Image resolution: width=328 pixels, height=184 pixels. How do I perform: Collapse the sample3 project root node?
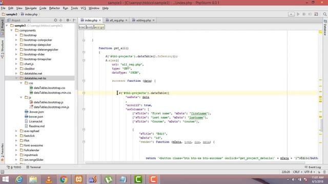[x=7, y=26]
